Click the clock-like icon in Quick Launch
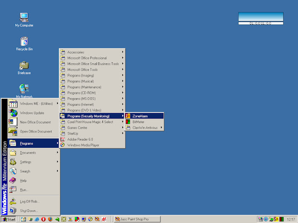 64,219
